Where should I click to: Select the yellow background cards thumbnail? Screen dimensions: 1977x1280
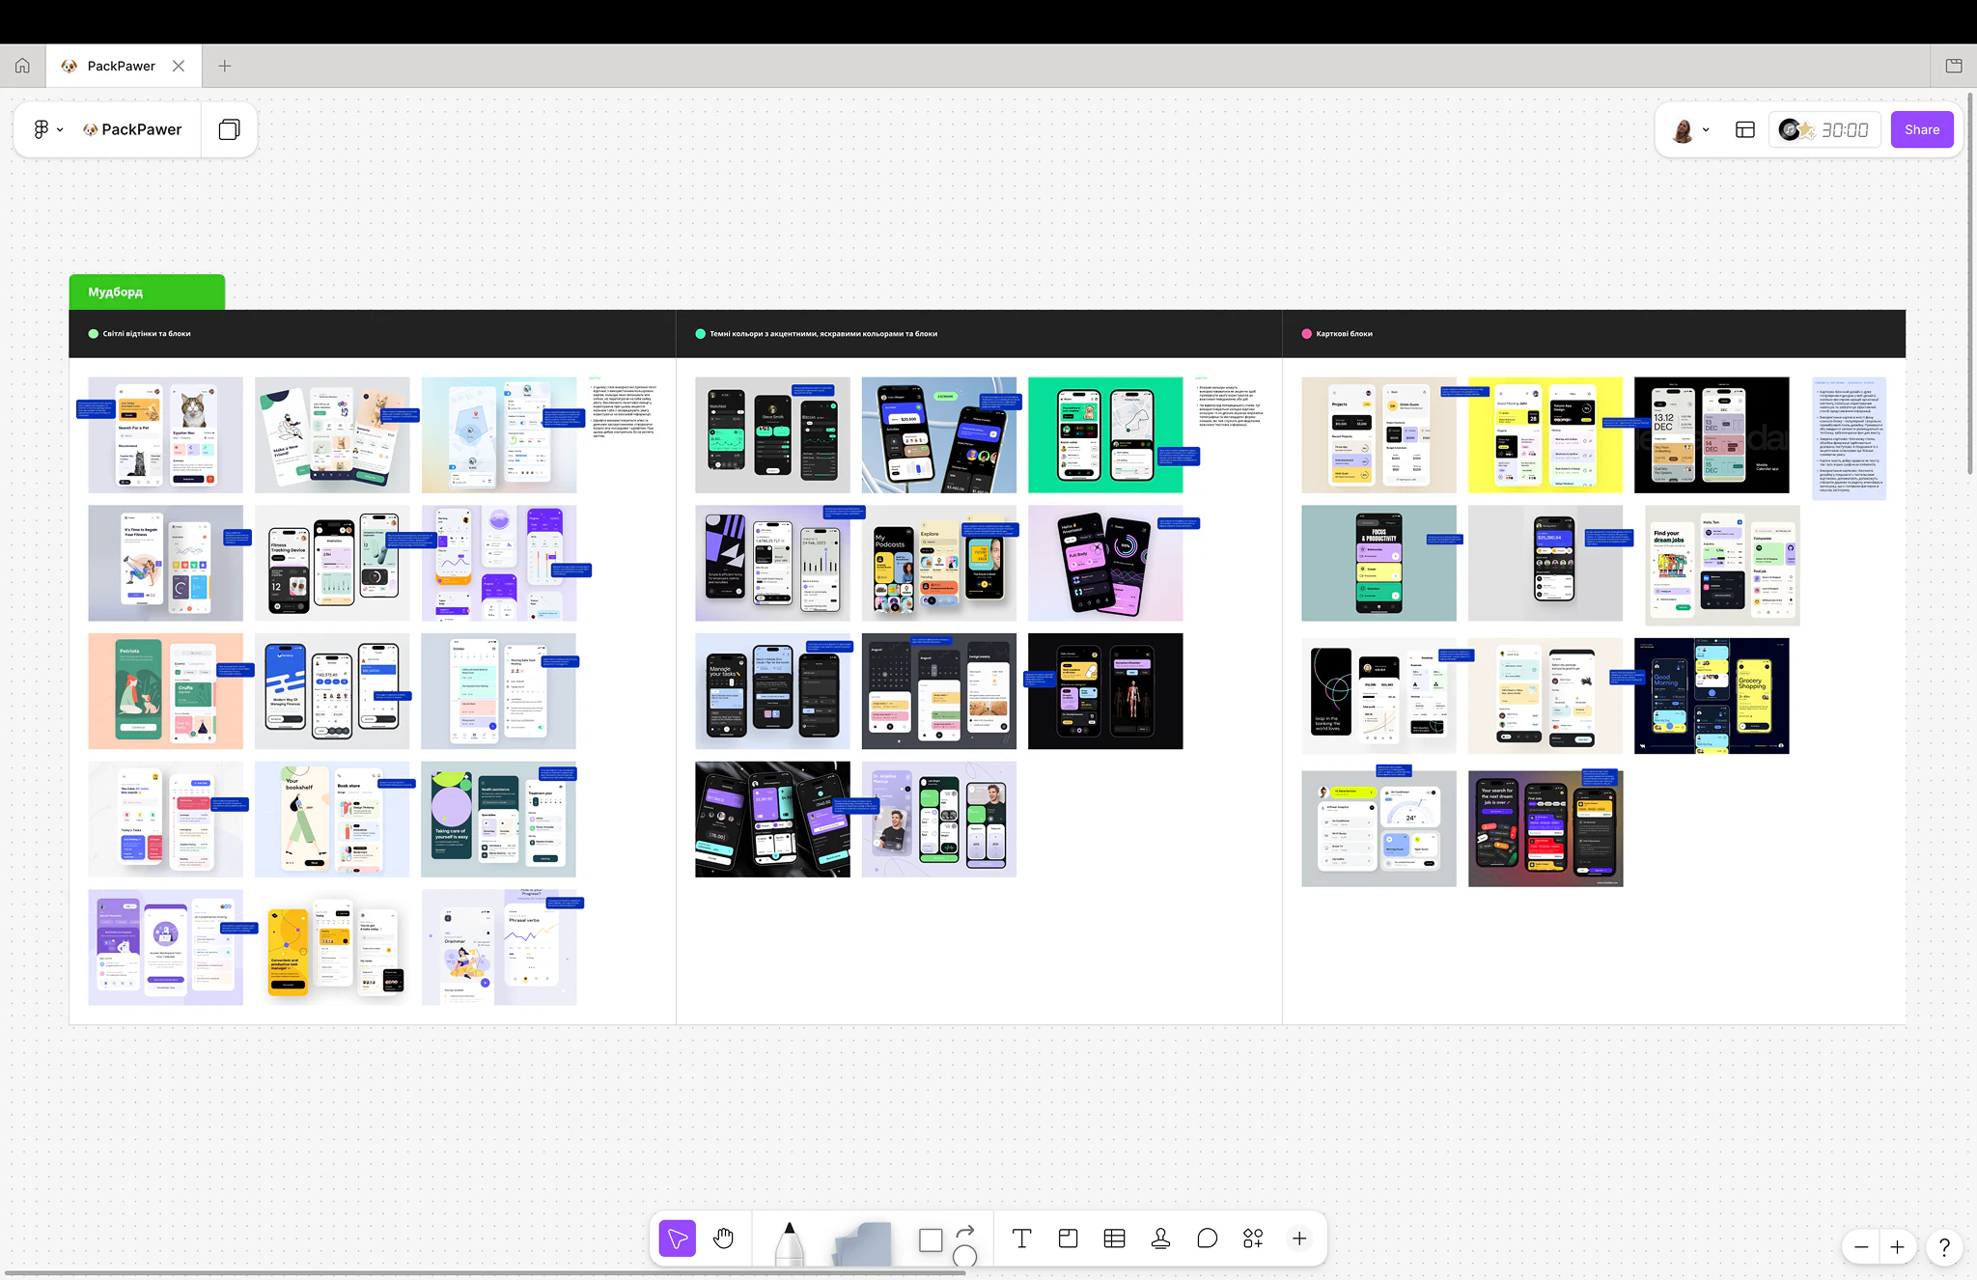[x=1545, y=434]
